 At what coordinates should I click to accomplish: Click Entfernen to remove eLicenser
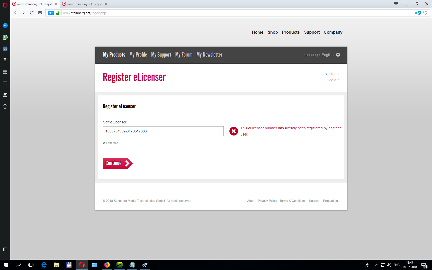click(x=111, y=143)
